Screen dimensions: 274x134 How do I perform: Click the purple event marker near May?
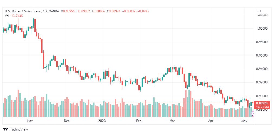(x=253, y=114)
